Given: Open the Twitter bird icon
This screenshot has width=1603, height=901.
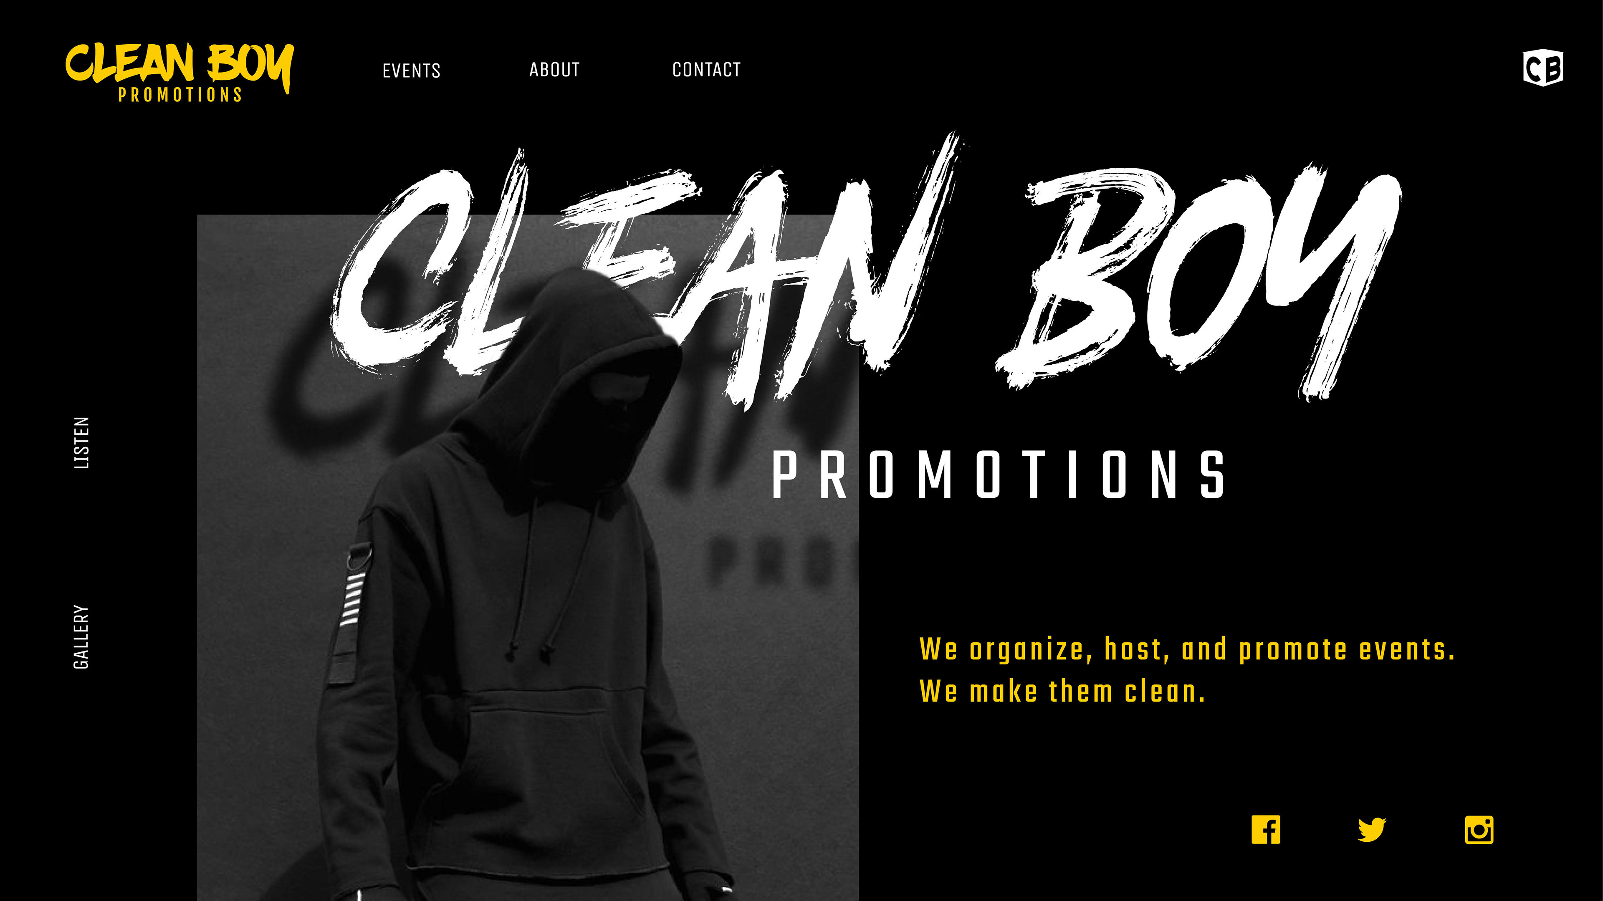Looking at the screenshot, I should pos(1371,830).
